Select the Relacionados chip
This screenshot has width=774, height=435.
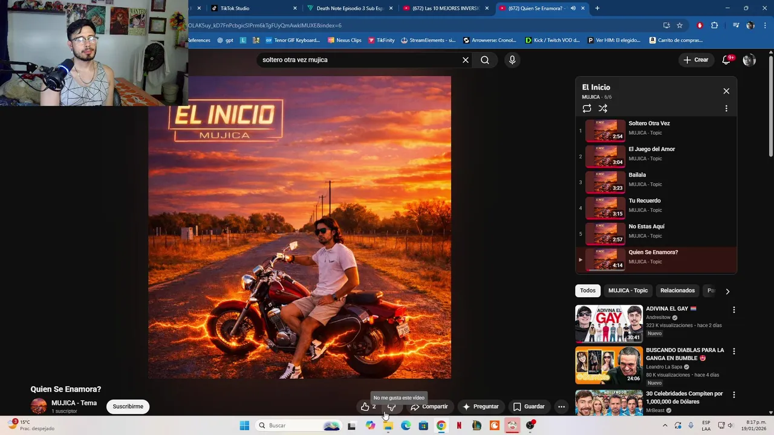(677, 291)
